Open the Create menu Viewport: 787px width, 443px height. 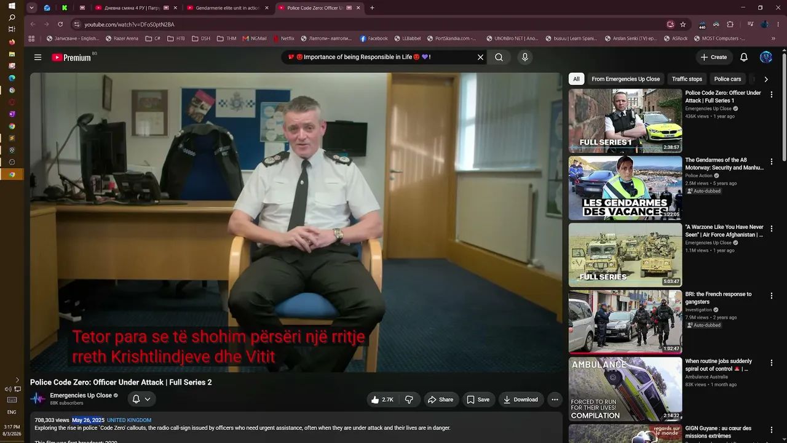713,57
